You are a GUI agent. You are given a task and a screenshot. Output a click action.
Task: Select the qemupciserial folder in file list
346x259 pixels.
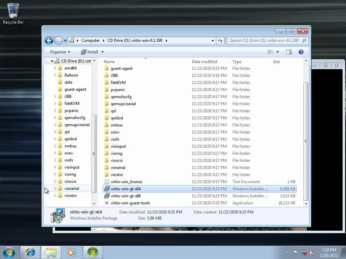tap(123, 104)
